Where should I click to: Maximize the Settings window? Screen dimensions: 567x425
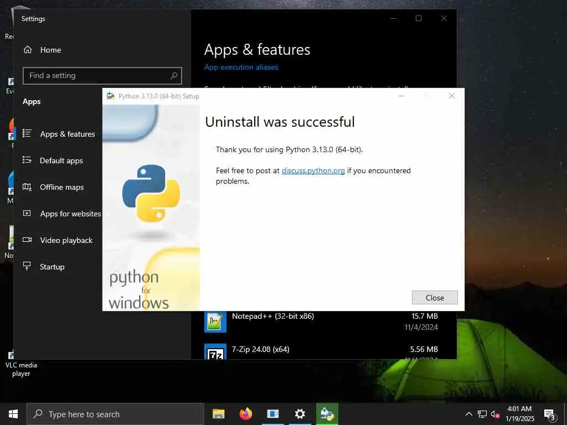point(419,18)
